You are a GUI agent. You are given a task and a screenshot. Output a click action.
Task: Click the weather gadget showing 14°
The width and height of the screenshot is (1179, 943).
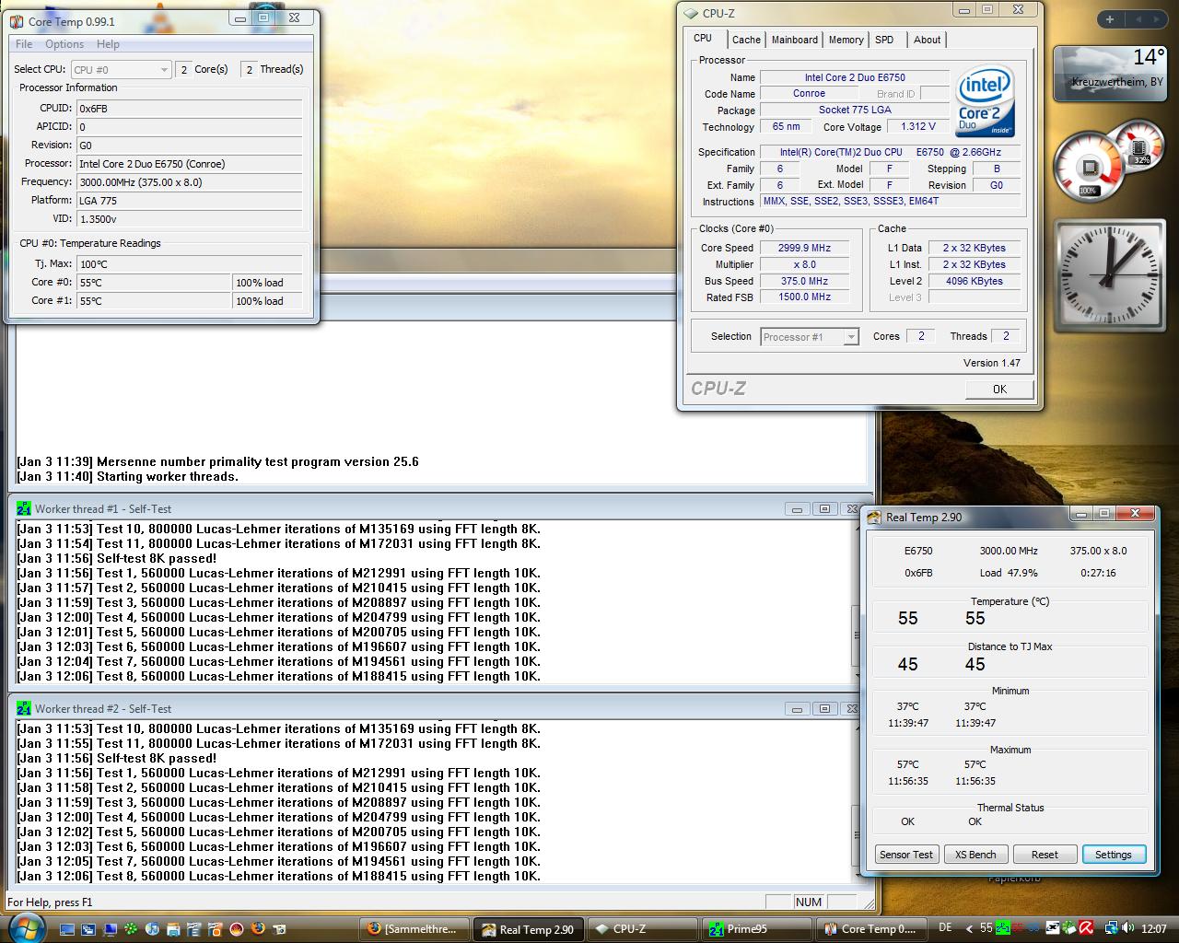tap(1110, 72)
